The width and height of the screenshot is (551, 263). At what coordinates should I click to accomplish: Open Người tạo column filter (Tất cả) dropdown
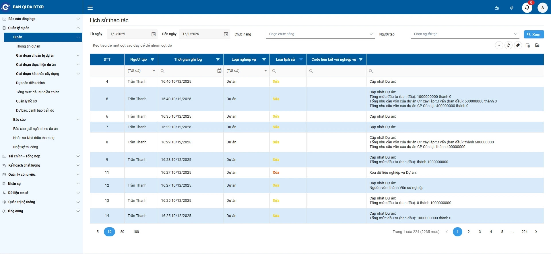141,71
